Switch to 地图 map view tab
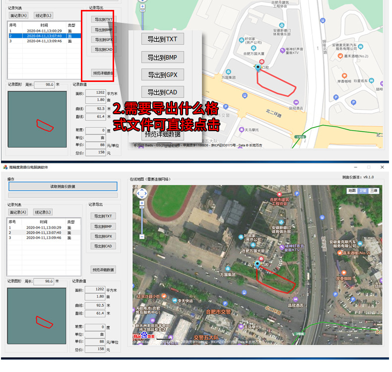The height and width of the screenshot is (372, 392). 352,191
